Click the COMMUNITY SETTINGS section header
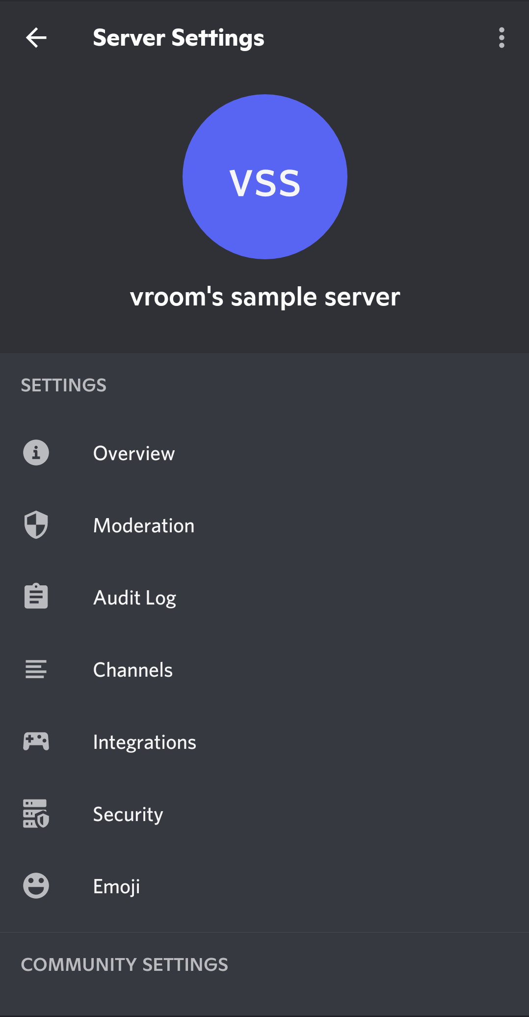The height and width of the screenshot is (1017, 529). [x=125, y=965]
